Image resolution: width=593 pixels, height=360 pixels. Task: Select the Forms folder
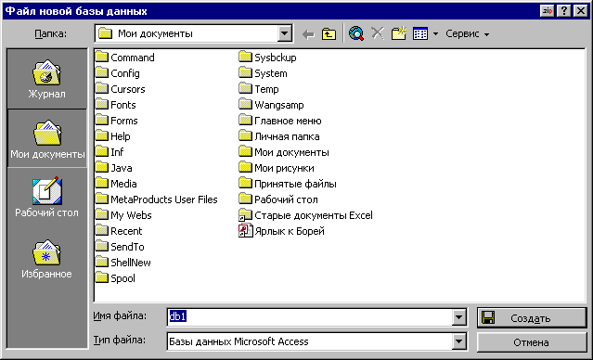[117, 121]
